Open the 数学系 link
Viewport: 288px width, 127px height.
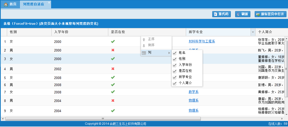(193, 92)
